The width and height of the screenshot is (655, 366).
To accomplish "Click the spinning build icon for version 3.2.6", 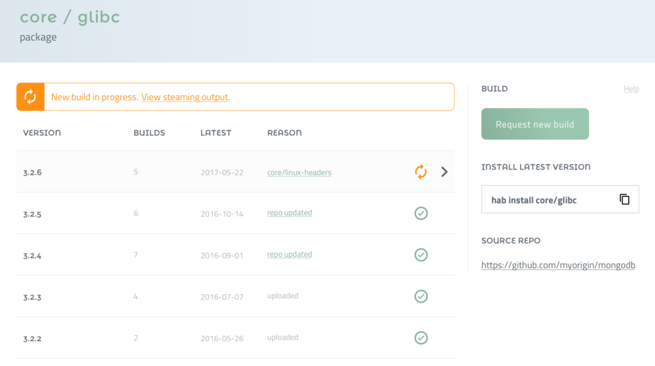I will (420, 171).
